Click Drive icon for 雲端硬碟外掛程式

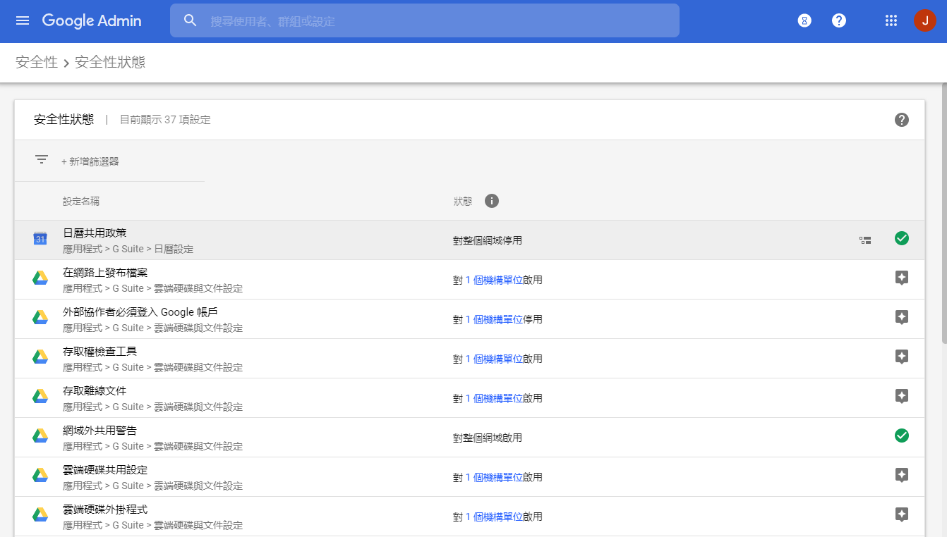tap(40, 515)
